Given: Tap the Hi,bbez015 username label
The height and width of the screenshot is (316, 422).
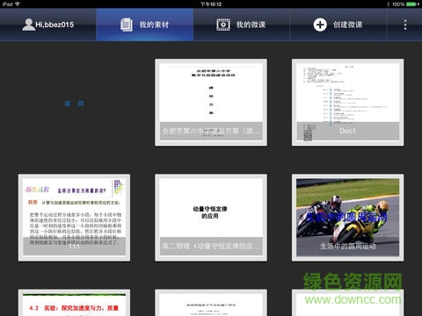Looking at the screenshot, I should tap(55, 25).
